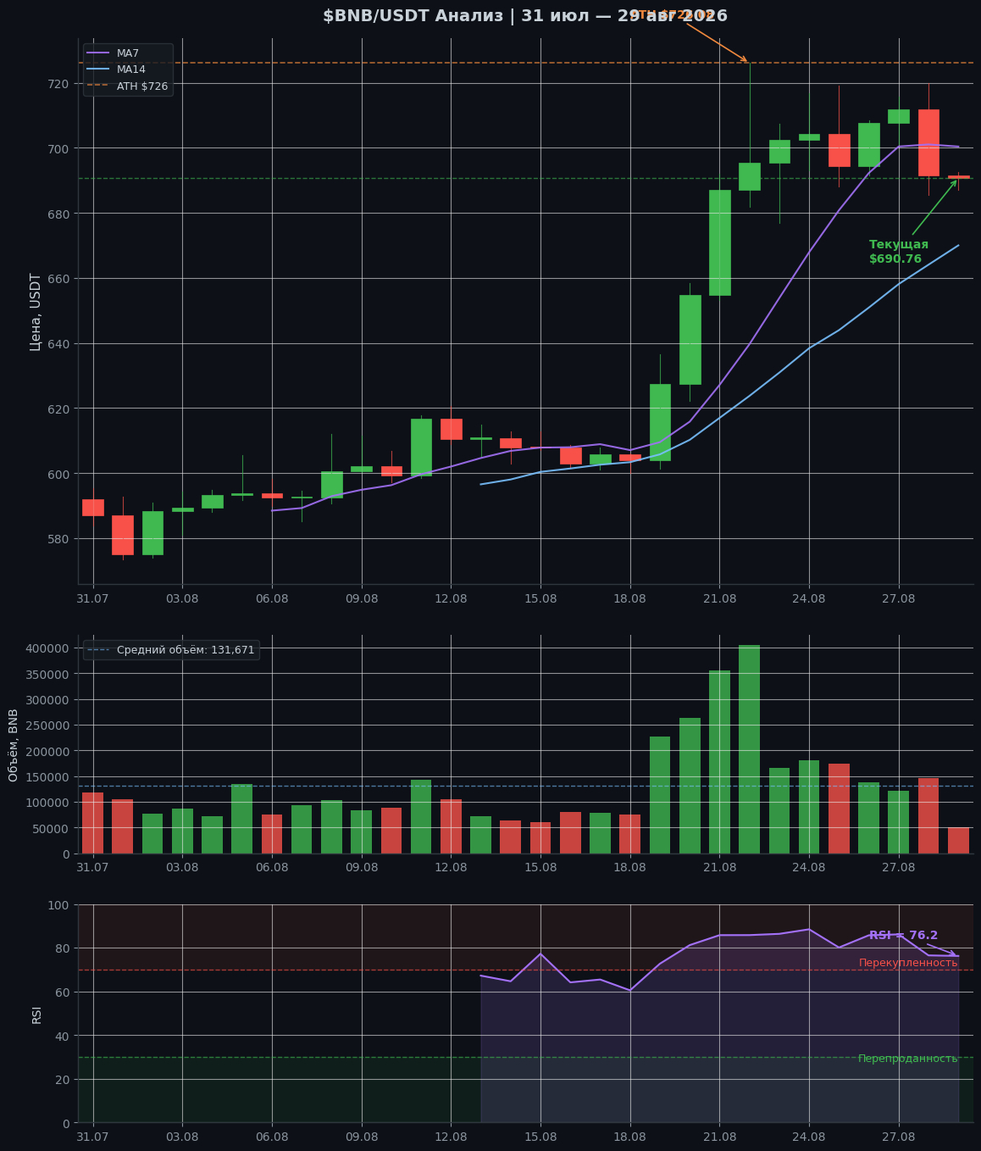Viewport: 981px width, 1151px height.
Task: Click the 640 price axis tick
Action: [x=59, y=343]
